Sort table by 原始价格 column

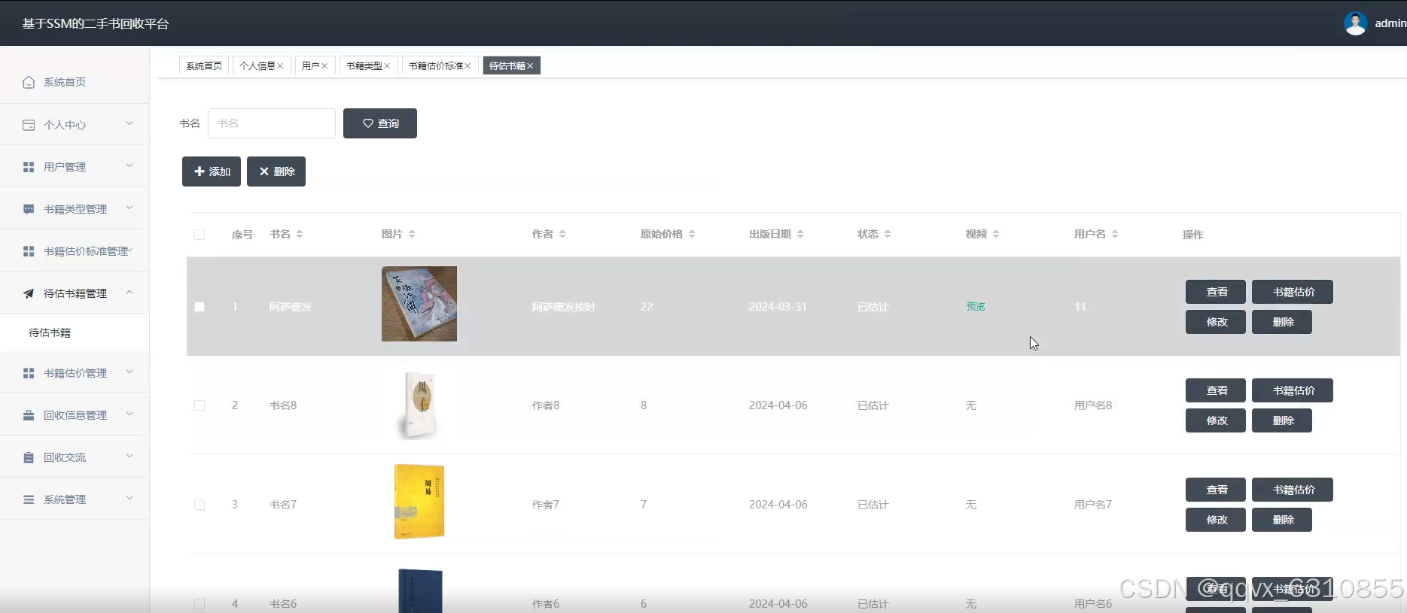692,235
